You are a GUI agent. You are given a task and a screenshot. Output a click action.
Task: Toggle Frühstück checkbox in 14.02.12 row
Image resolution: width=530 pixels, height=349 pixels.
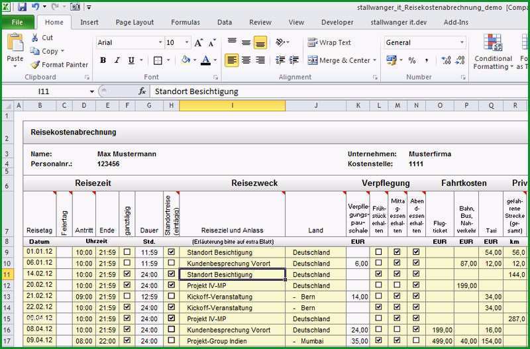pyautogui.click(x=378, y=274)
